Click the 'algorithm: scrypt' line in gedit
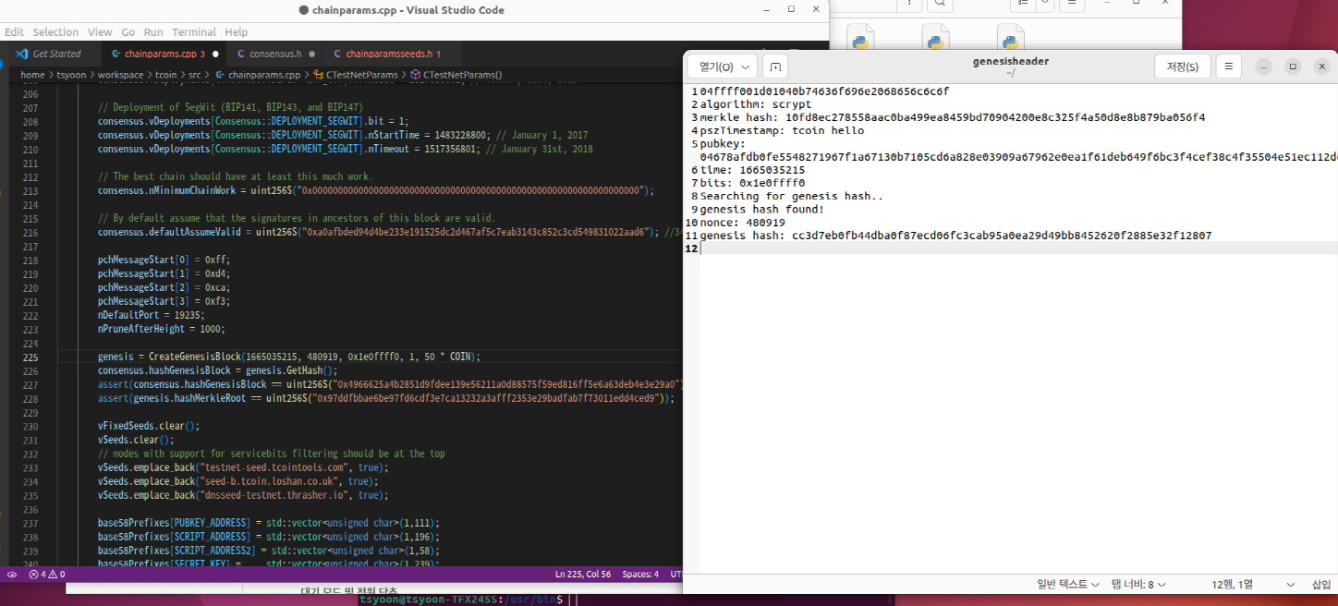This screenshot has width=1338, height=606. tap(756, 104)
